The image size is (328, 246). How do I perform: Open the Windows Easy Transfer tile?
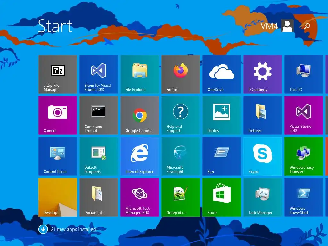304,156
